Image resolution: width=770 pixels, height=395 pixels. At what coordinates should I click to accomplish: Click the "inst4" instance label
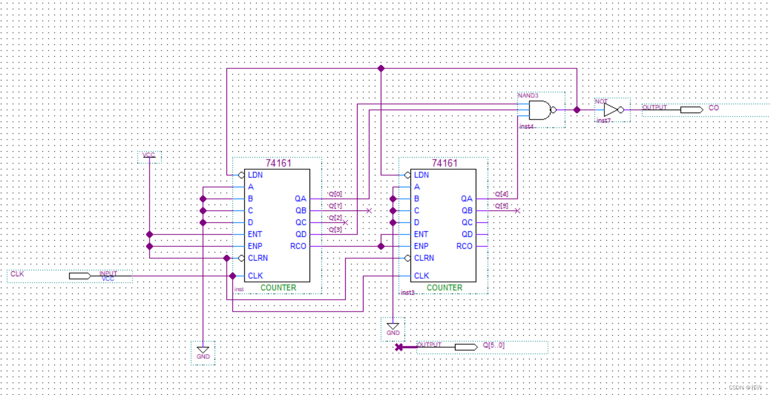click(526, 127)
